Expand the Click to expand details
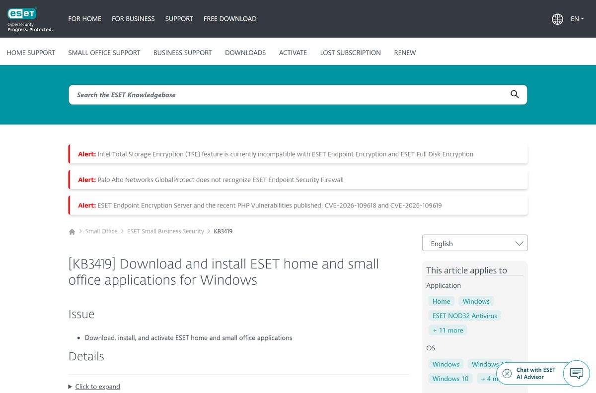Image resolution: width=596 pixels, height=393 pixels. pos(97,387)
